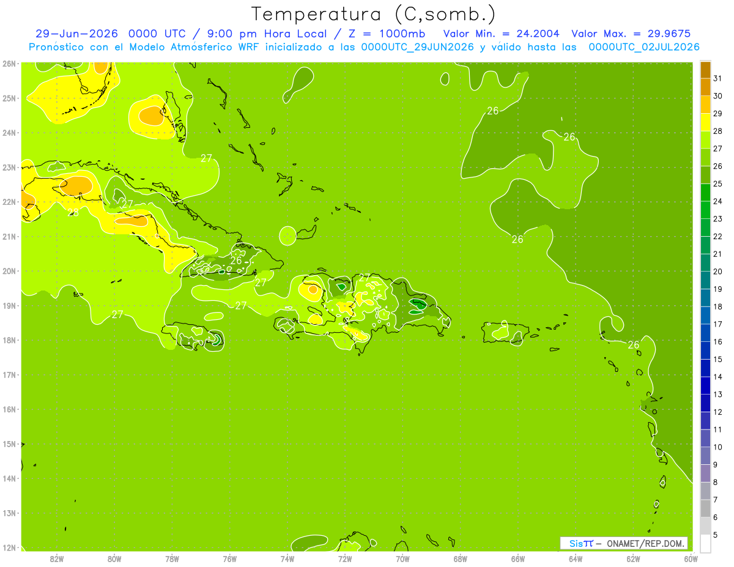Click the color bar label "18"

(x=719, y=306)
